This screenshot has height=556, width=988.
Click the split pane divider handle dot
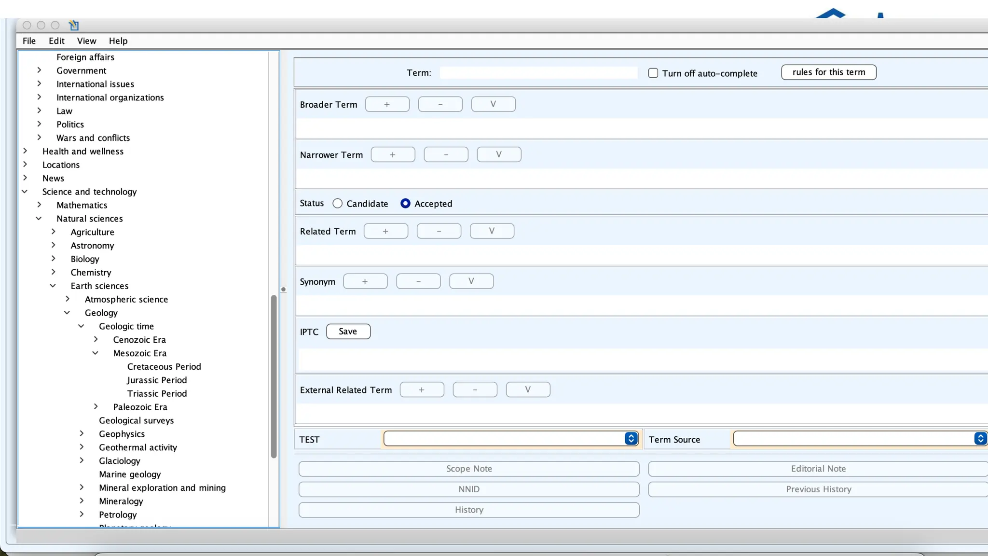coord(284,290)
